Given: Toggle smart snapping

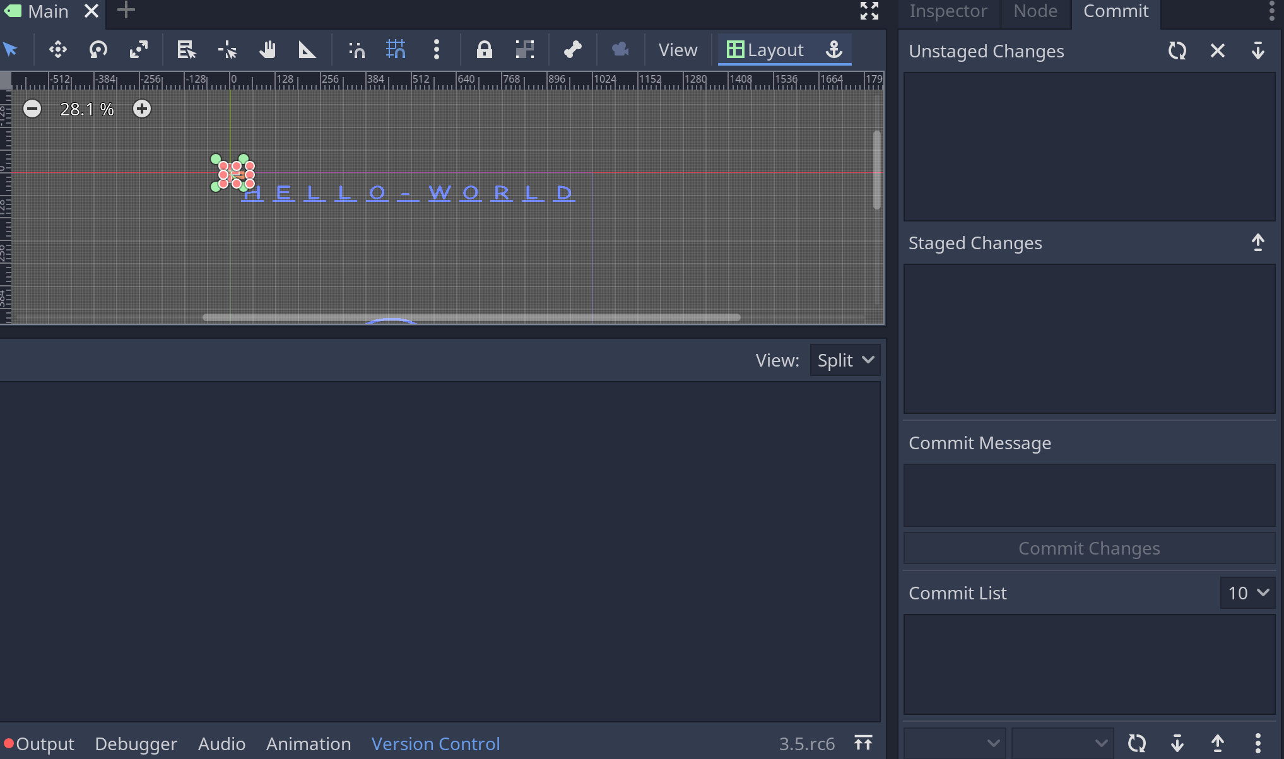Looking at the screenshot, I should (x=356, y=50).
